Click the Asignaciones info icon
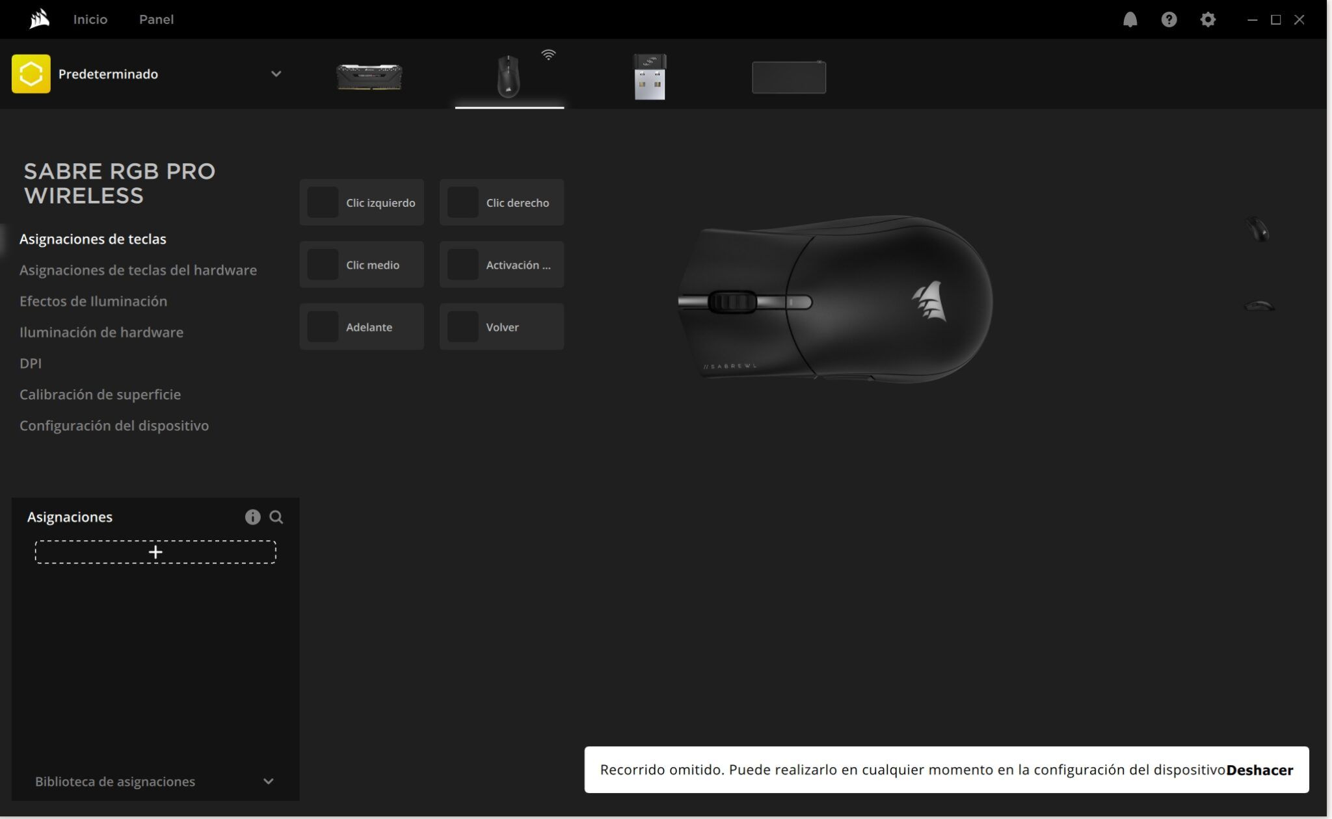 point(252,517)
